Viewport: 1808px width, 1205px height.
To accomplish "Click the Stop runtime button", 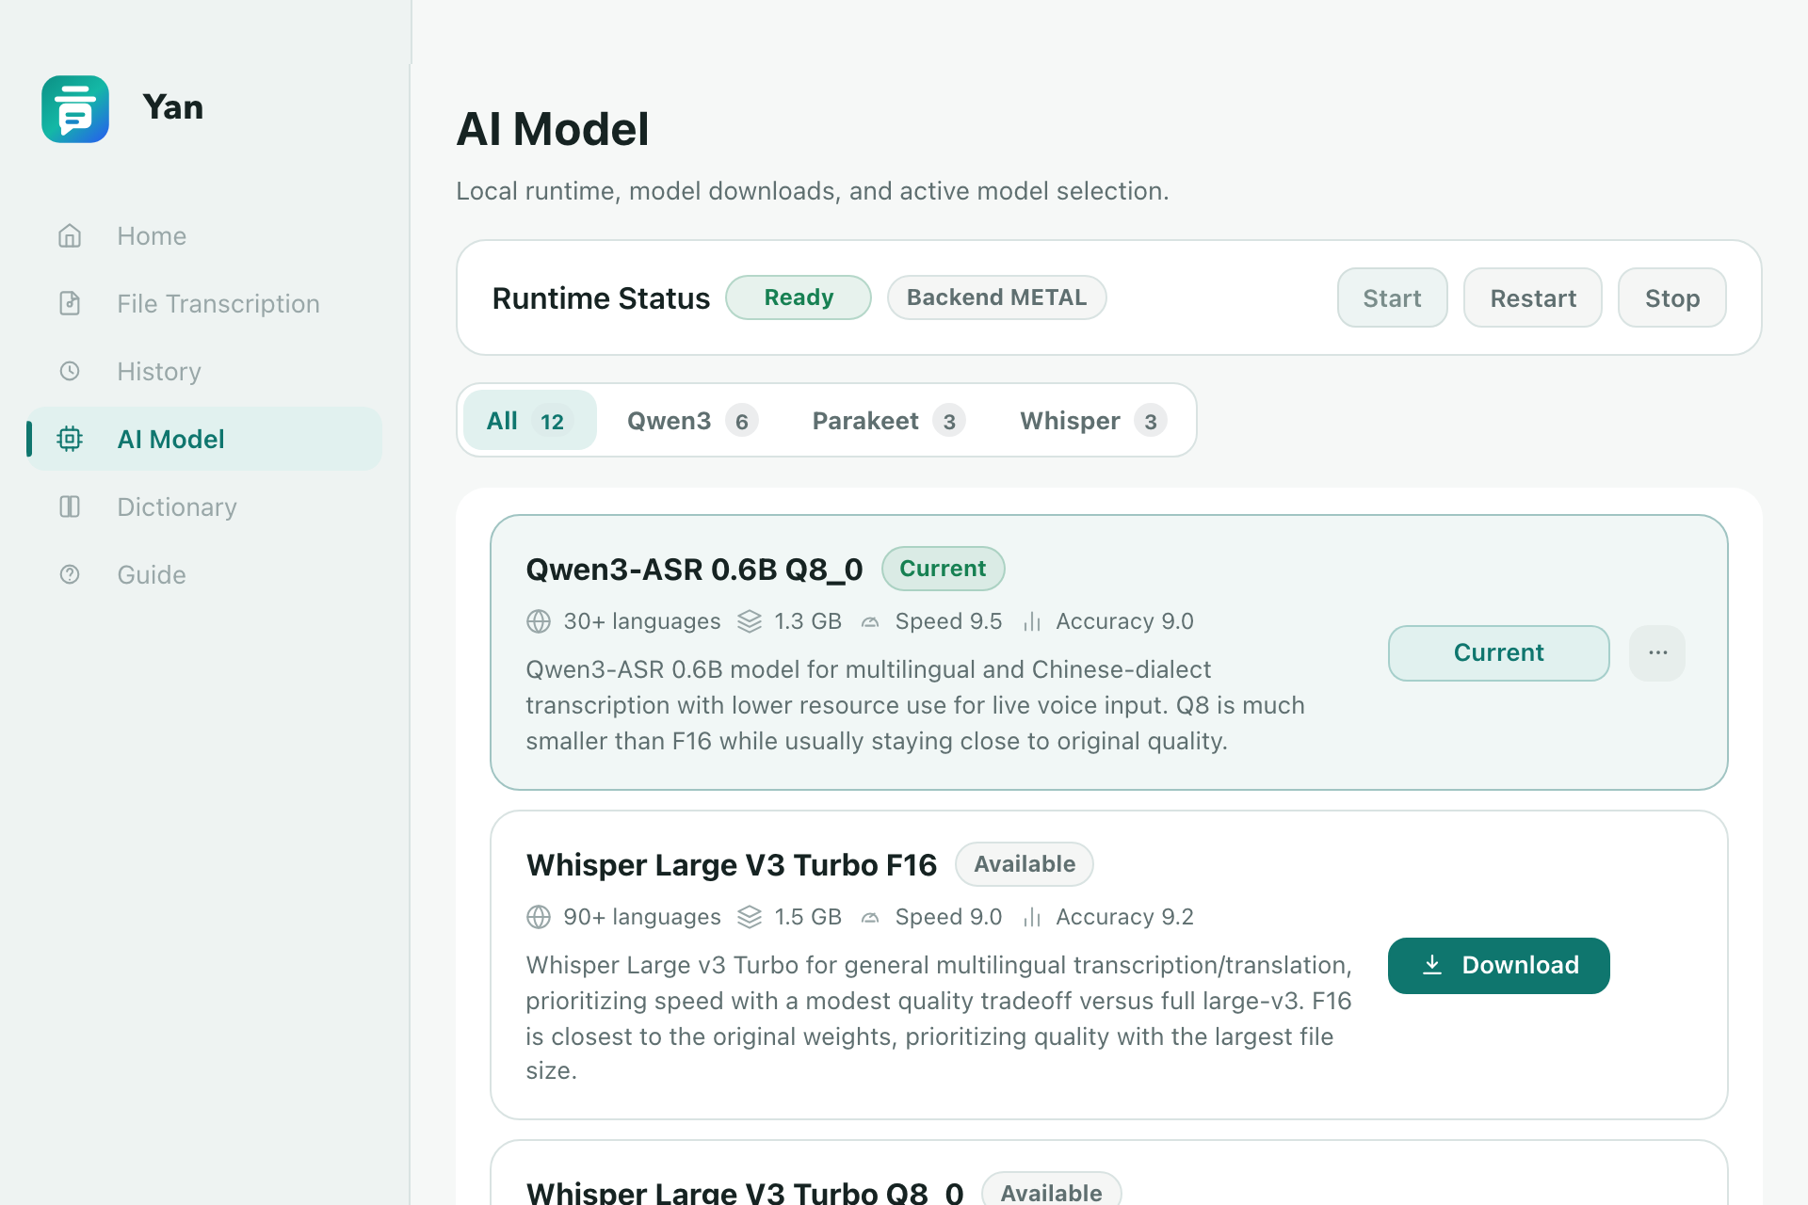I will pos(1671,297).
